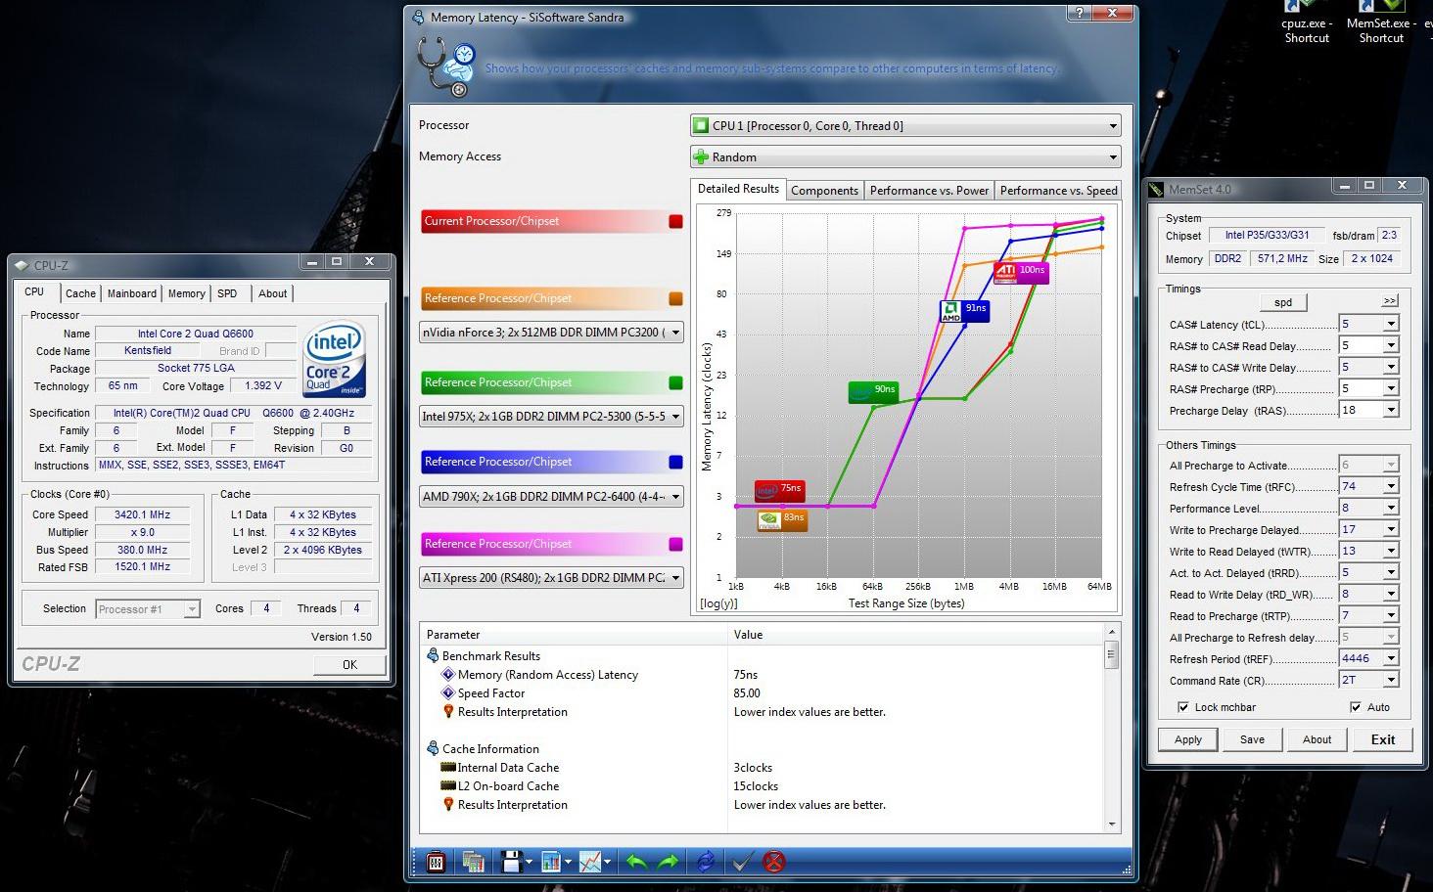The height and width of the screenshot is (892, 1433).
Task: Click the Apply button in MemSet
Action: coord(1187,739)
